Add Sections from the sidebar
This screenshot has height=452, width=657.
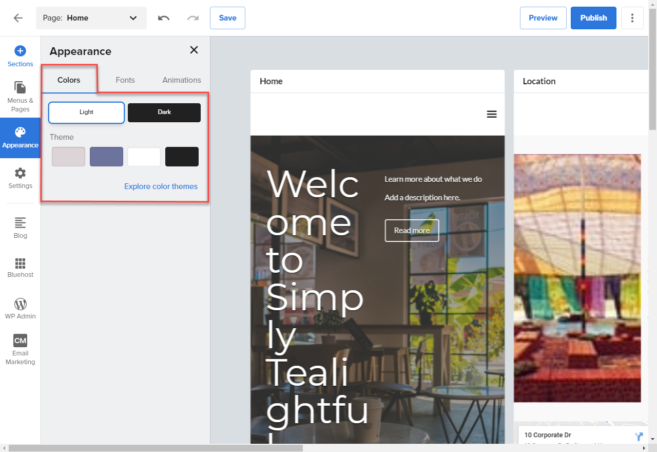click(20, 56)
